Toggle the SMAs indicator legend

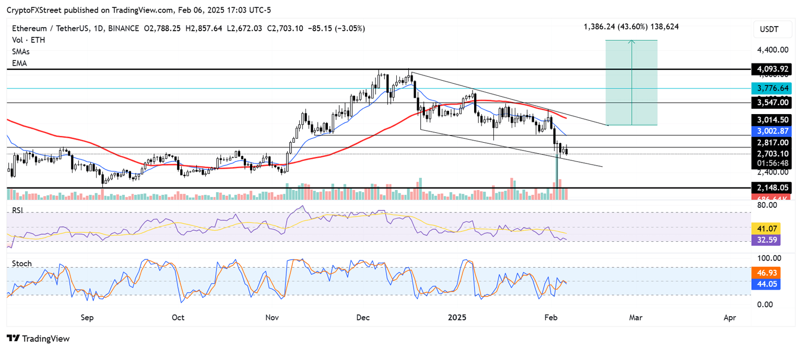pos(20,52)
